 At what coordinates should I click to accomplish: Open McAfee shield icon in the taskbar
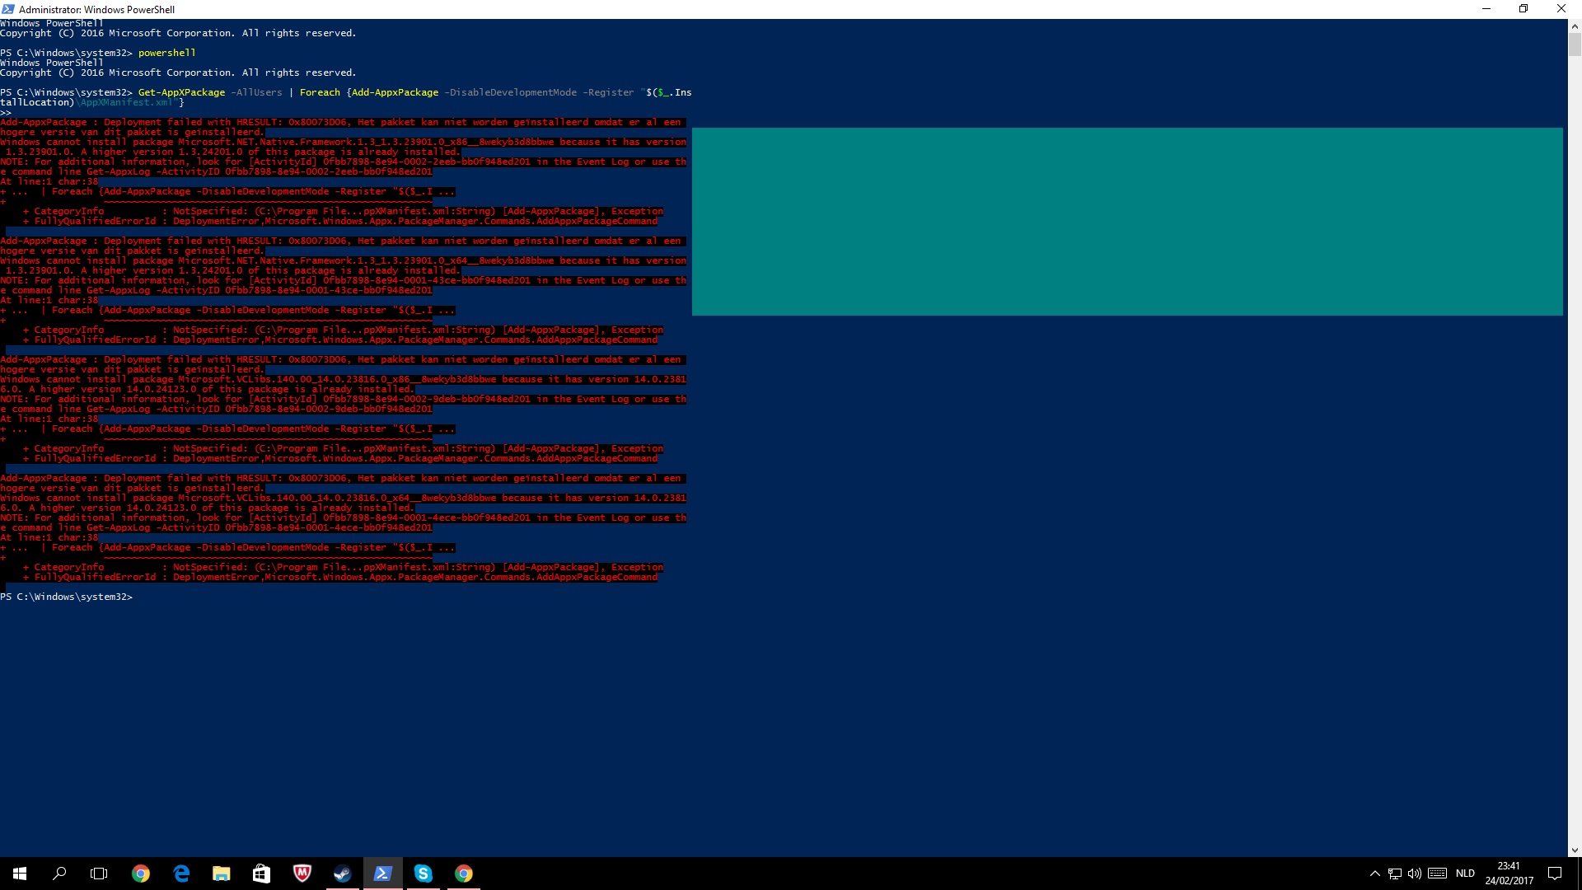[x=302, y=874]
